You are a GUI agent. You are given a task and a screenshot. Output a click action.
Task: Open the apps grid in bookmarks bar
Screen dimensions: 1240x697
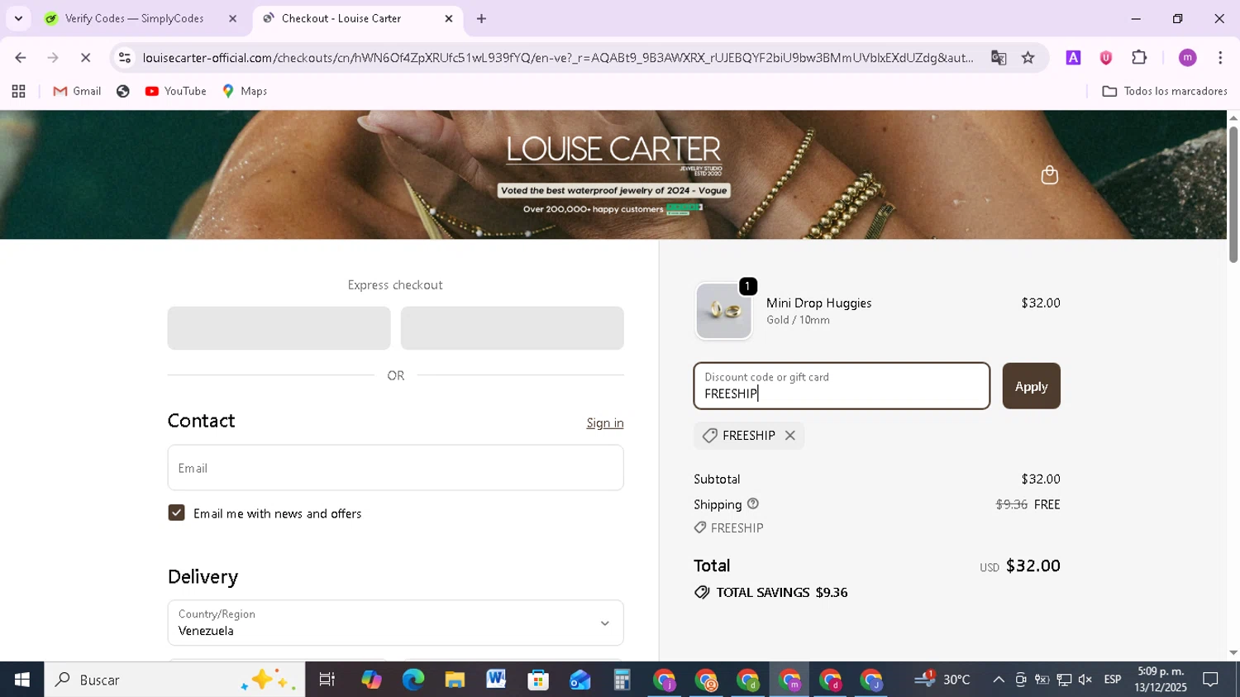click(18, 91)
